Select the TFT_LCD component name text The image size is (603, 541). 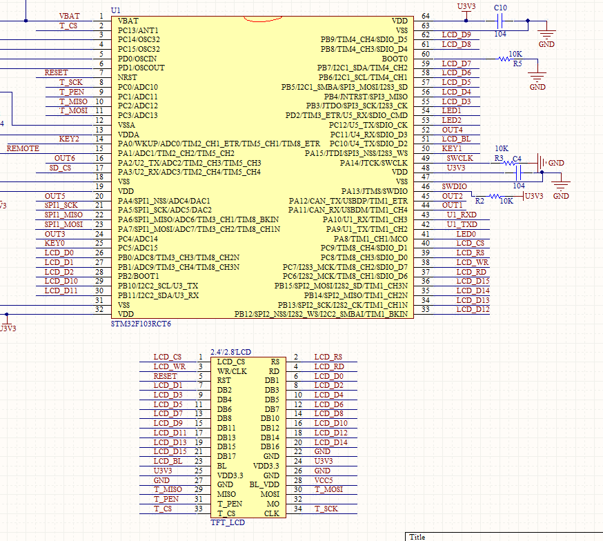click(228, 522)
